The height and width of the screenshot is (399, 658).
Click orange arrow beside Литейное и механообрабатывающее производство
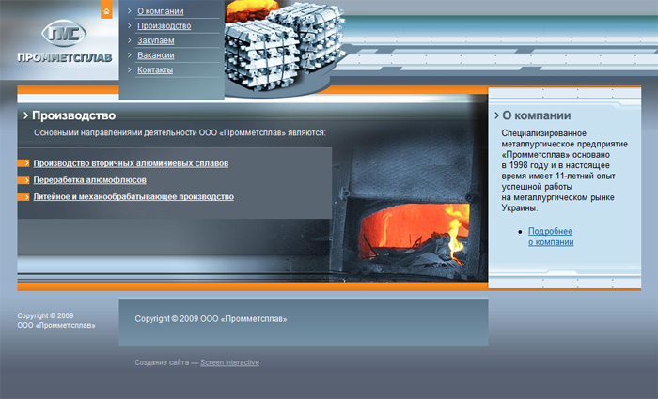coord(23,197)
